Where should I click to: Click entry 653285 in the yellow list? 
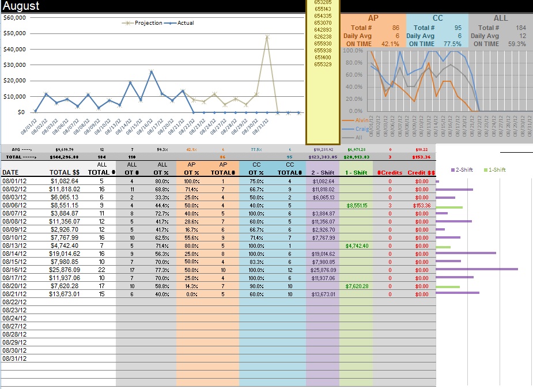(323, 2)
